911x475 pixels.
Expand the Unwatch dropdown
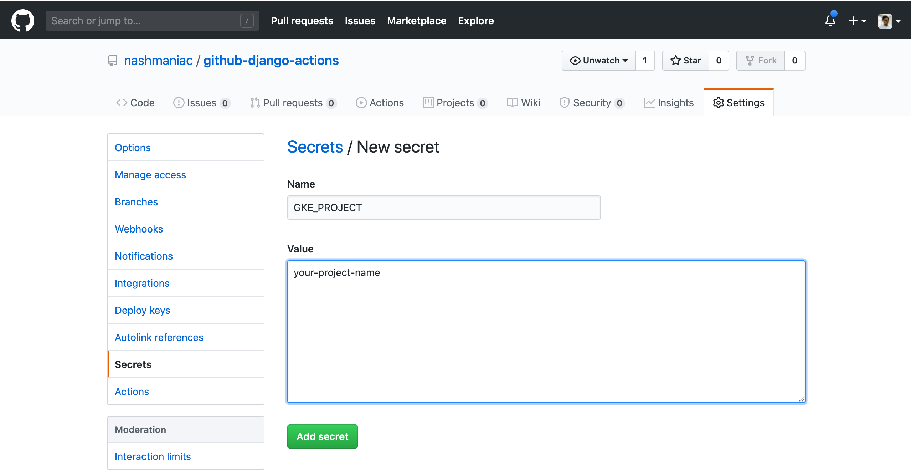pos(599,61)
